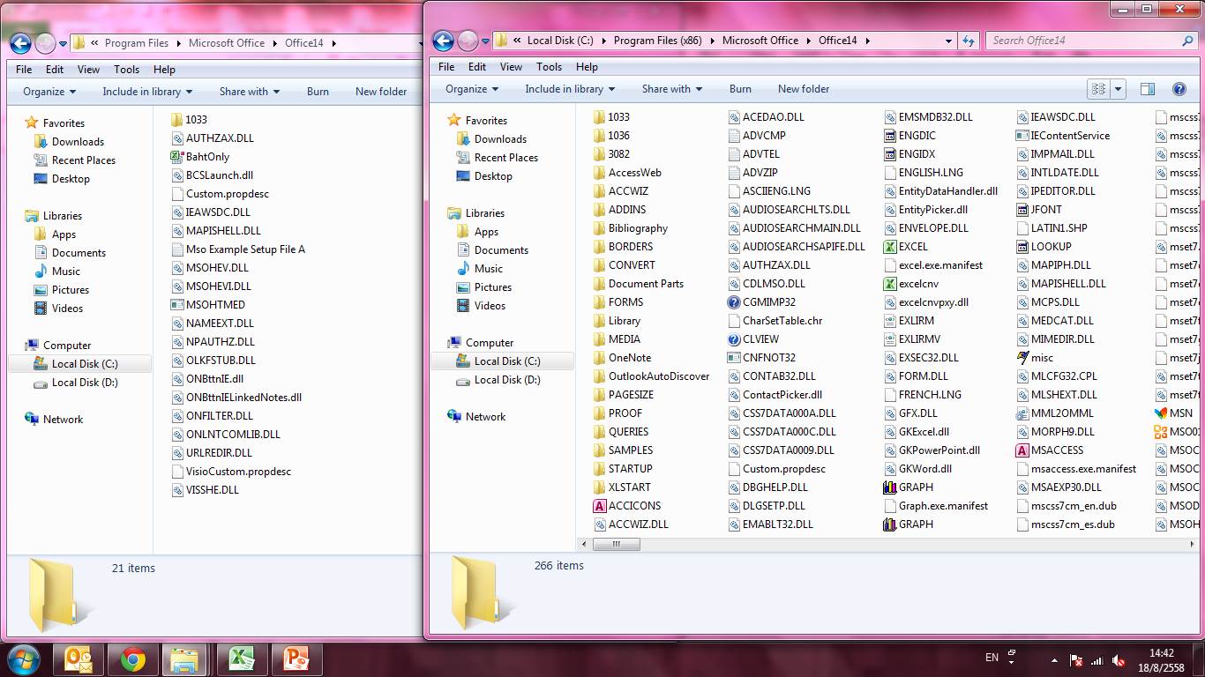The height and width of the screenshot is (677, 1205).
Task: Select EXCEL application icon in right window
Action: coord(891,247)
